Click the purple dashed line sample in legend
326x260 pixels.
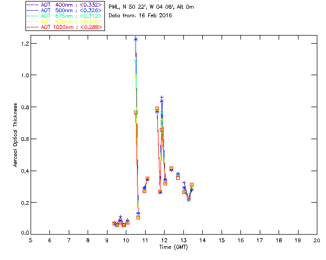click(32, 5)
